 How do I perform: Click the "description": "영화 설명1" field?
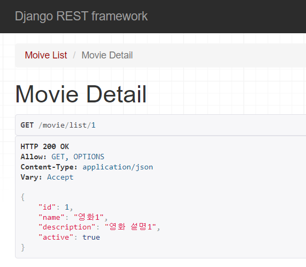[x=99, y=227]
